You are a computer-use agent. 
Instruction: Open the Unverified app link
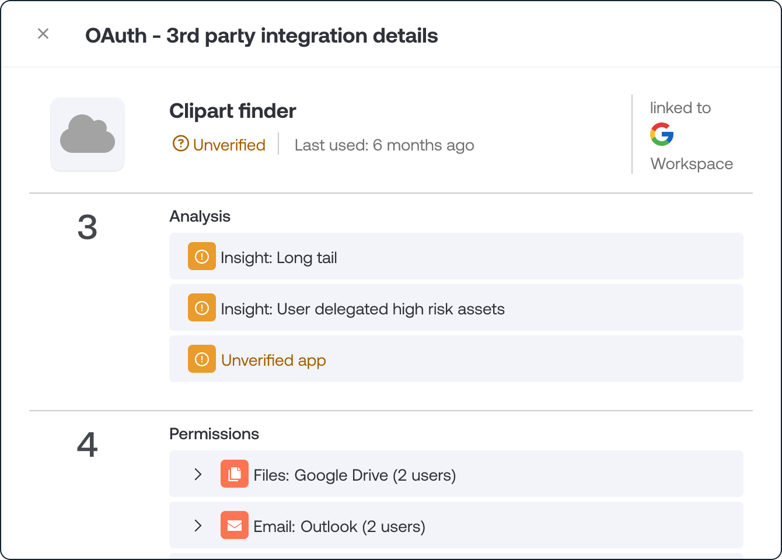coord(274,360)
